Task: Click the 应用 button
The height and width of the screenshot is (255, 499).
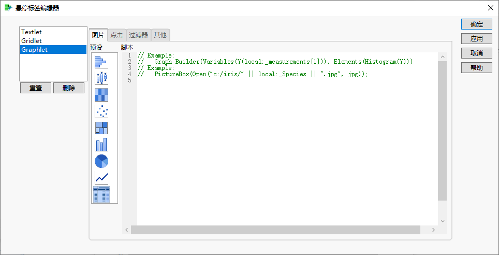Action: pyautogui.click(x=477, y=38)
